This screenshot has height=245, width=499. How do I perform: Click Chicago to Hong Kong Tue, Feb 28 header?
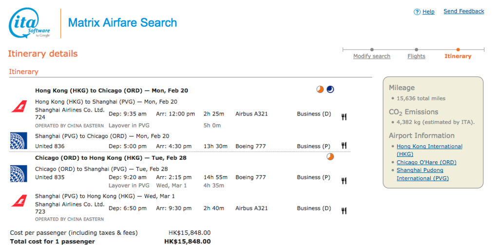click(111, 158)
